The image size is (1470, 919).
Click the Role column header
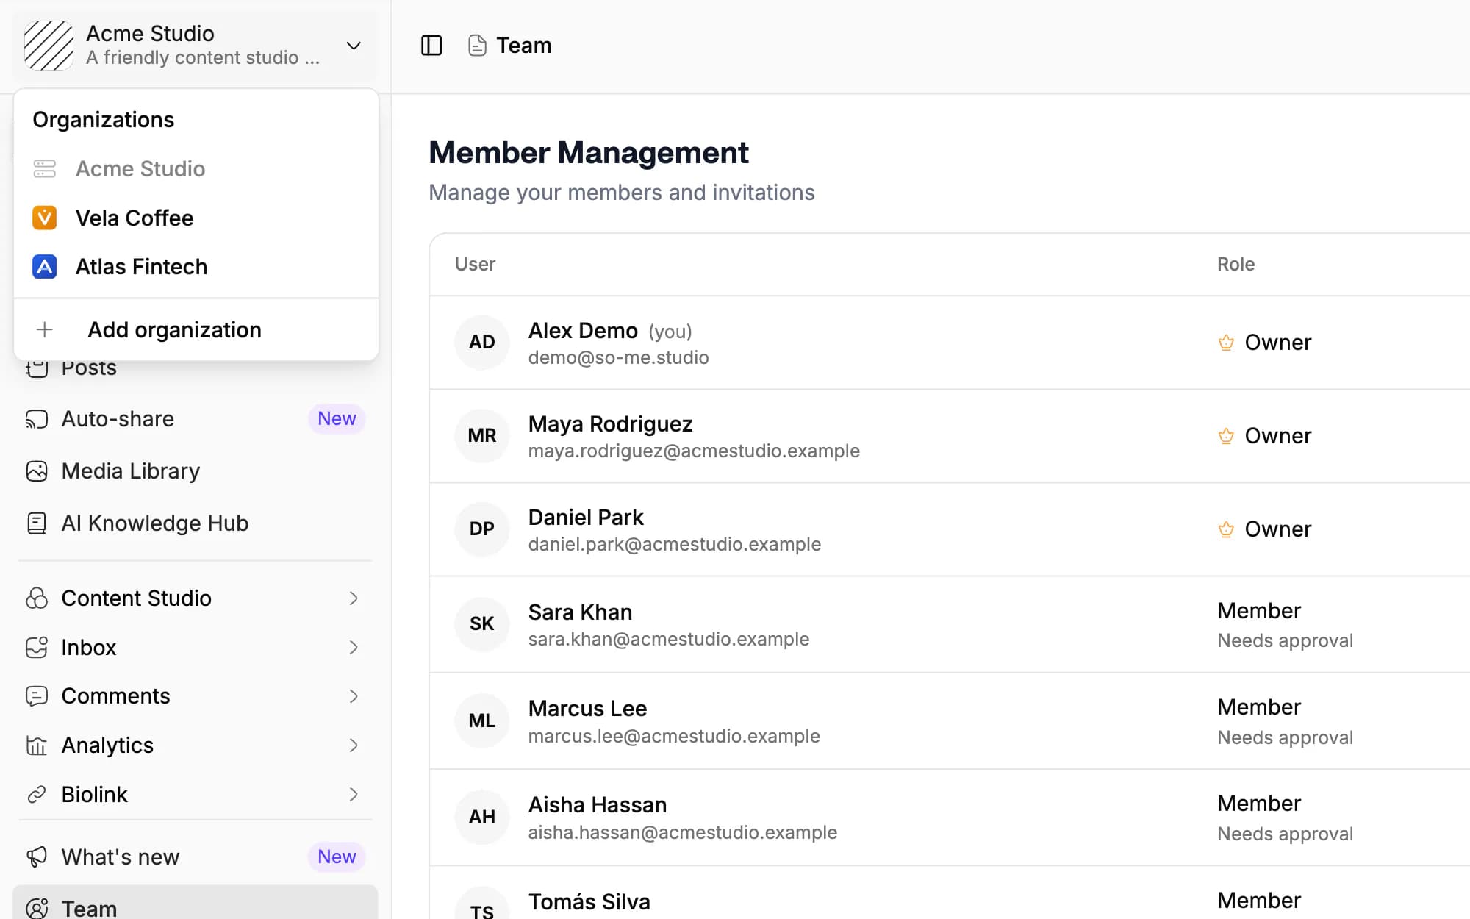click(x=1236, y=265)
